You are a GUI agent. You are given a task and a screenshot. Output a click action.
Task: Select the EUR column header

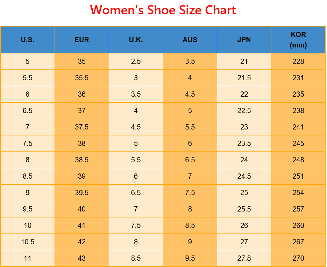(x=82, y=40)
